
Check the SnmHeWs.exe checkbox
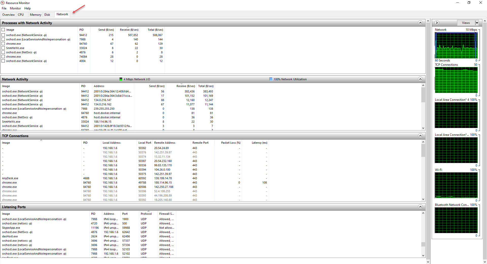[3, 48]
